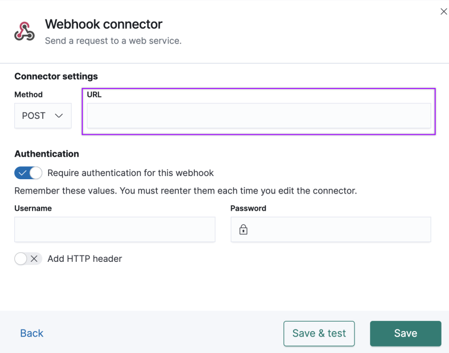Close the Webhook connector flyout
Image resolution: width=449 pixels, height=353 pixels.
[444, 11]
